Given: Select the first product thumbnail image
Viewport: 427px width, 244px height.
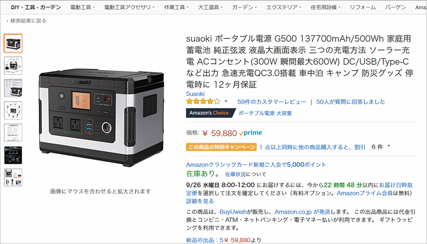Looking at the screenshot, I should 13,43.
